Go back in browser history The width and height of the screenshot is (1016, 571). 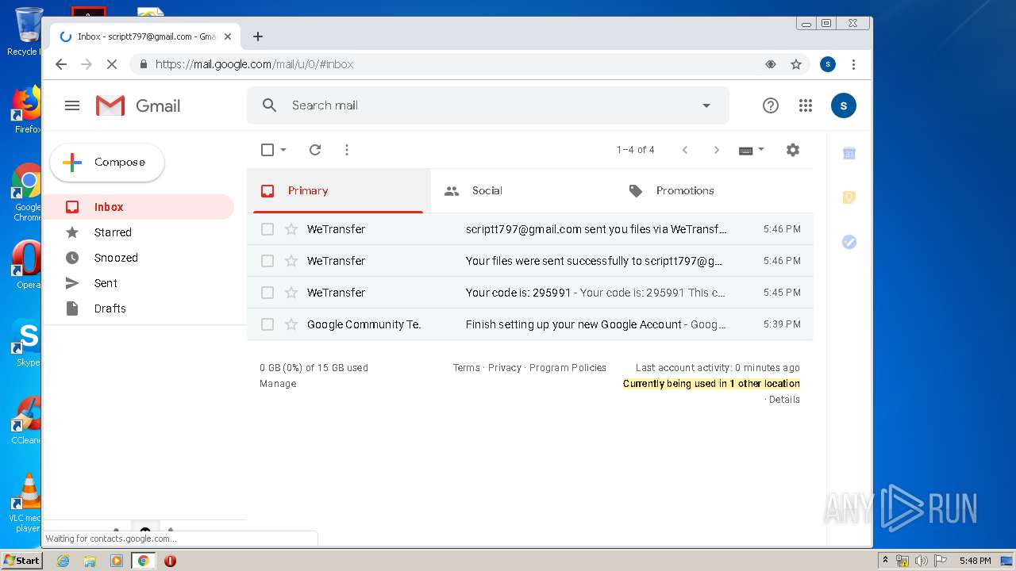pos(61,64)
